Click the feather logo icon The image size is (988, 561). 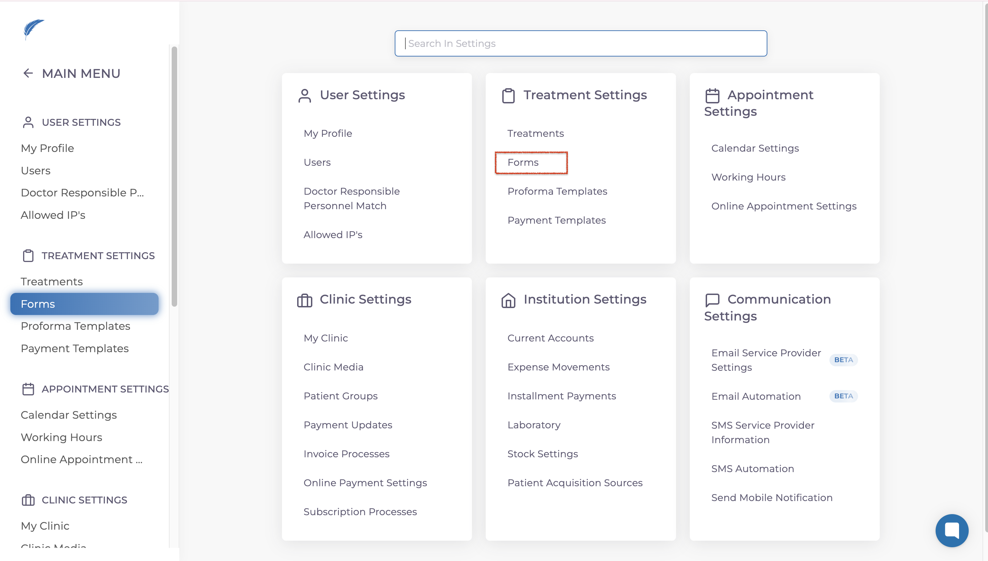34,29
